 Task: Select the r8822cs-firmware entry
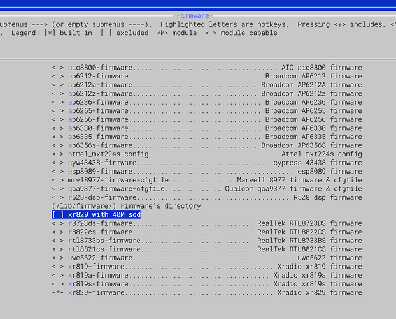click(x=207, y=232)
